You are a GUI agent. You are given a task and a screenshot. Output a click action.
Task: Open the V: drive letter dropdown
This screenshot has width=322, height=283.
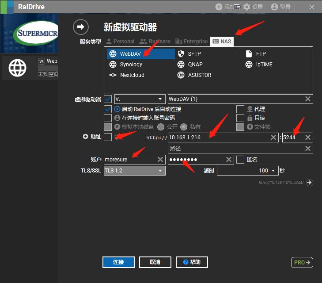(x=140, y=99)
